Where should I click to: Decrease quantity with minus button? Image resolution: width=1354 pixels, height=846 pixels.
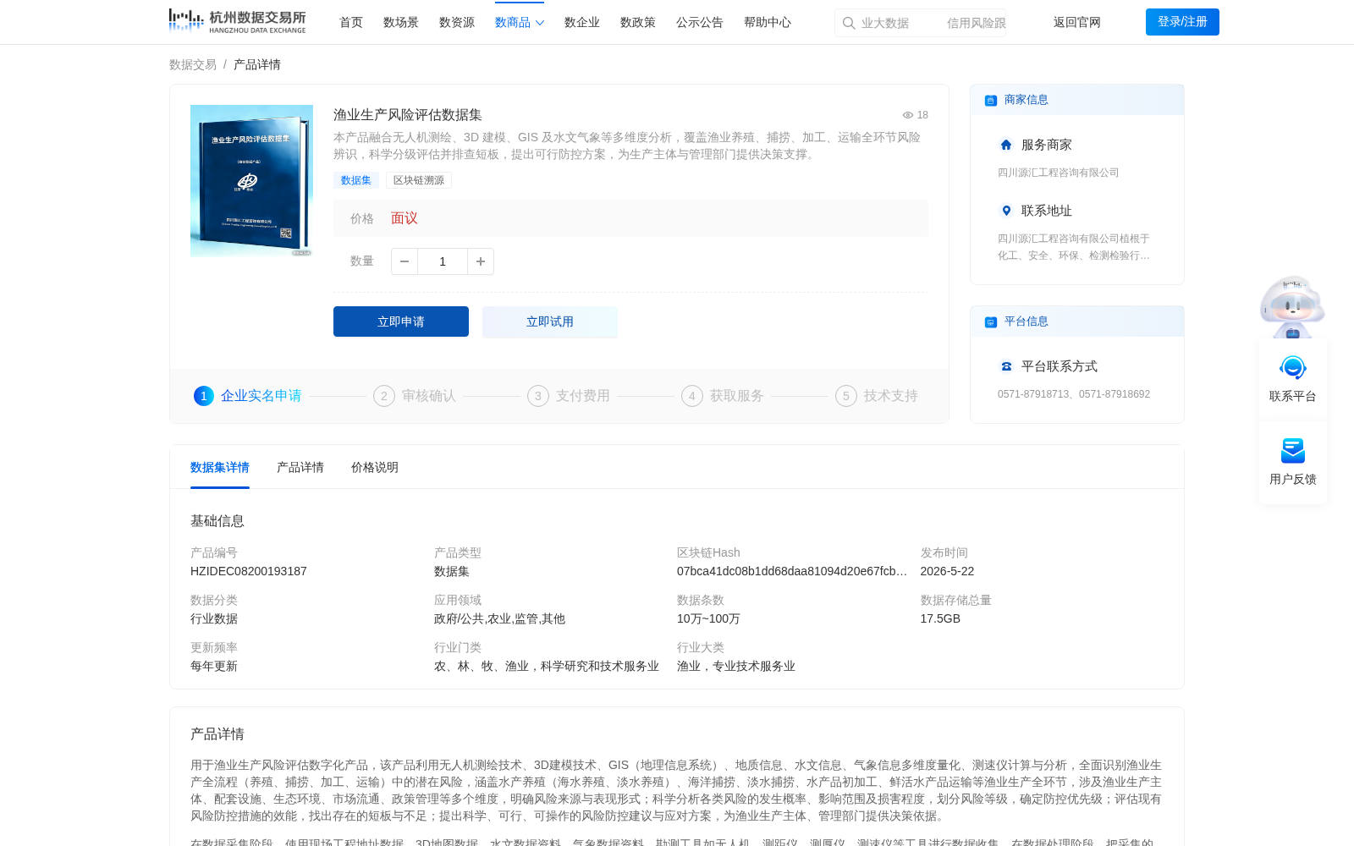click(x=405, y=261)
